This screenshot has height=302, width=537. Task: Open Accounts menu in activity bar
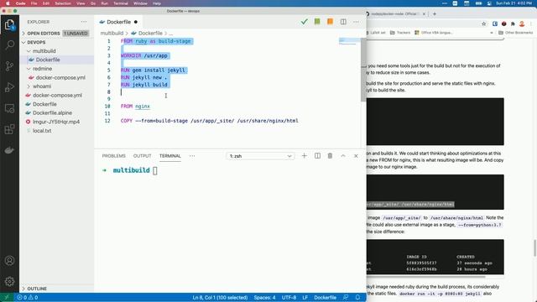9,261
